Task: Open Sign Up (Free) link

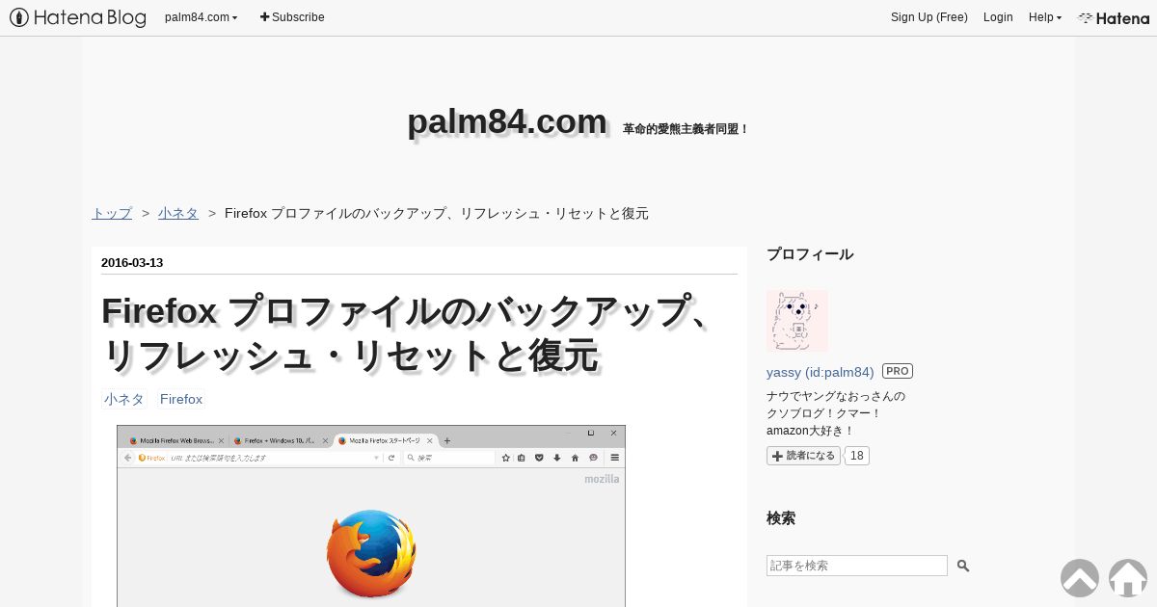Action: [x=928, y=17]
